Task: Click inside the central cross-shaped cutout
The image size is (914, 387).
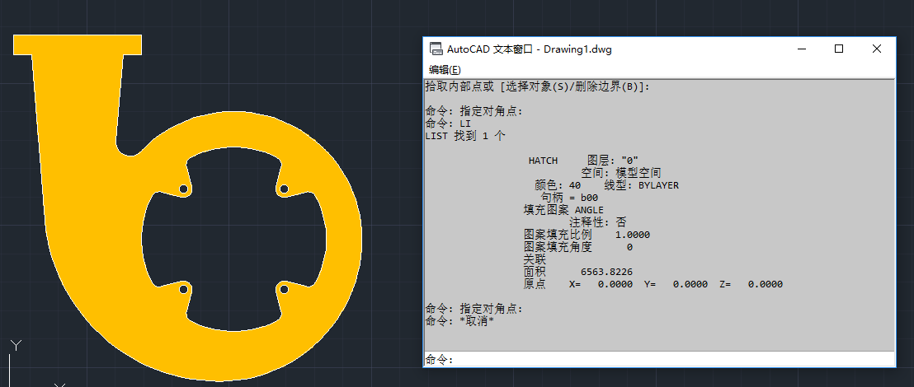Action: (x=233, y=239)
